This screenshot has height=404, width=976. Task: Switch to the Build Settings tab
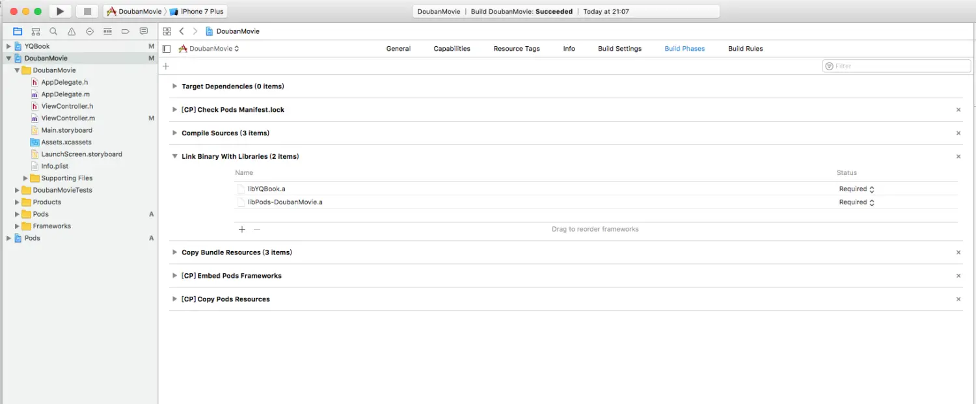tap(619, 49)
